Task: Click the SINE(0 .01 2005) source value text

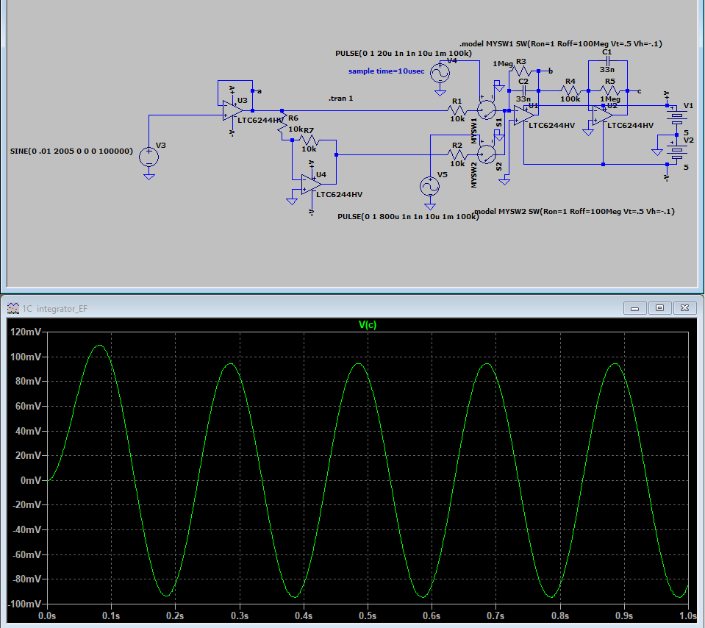Action: (71, 151)
